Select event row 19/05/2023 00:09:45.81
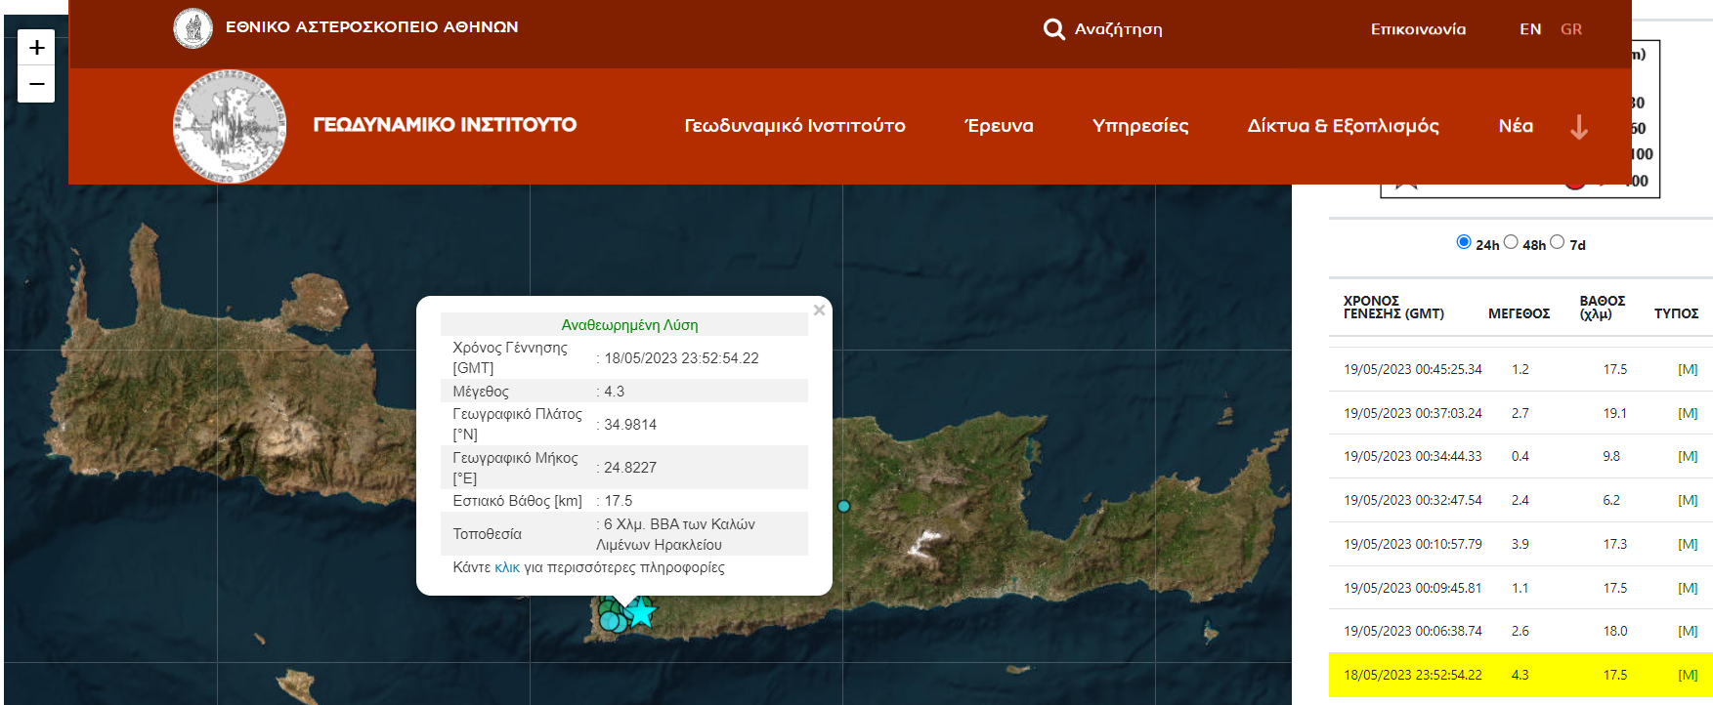The height and width of the screenshot is (705, 1713). pos(1520,588)
